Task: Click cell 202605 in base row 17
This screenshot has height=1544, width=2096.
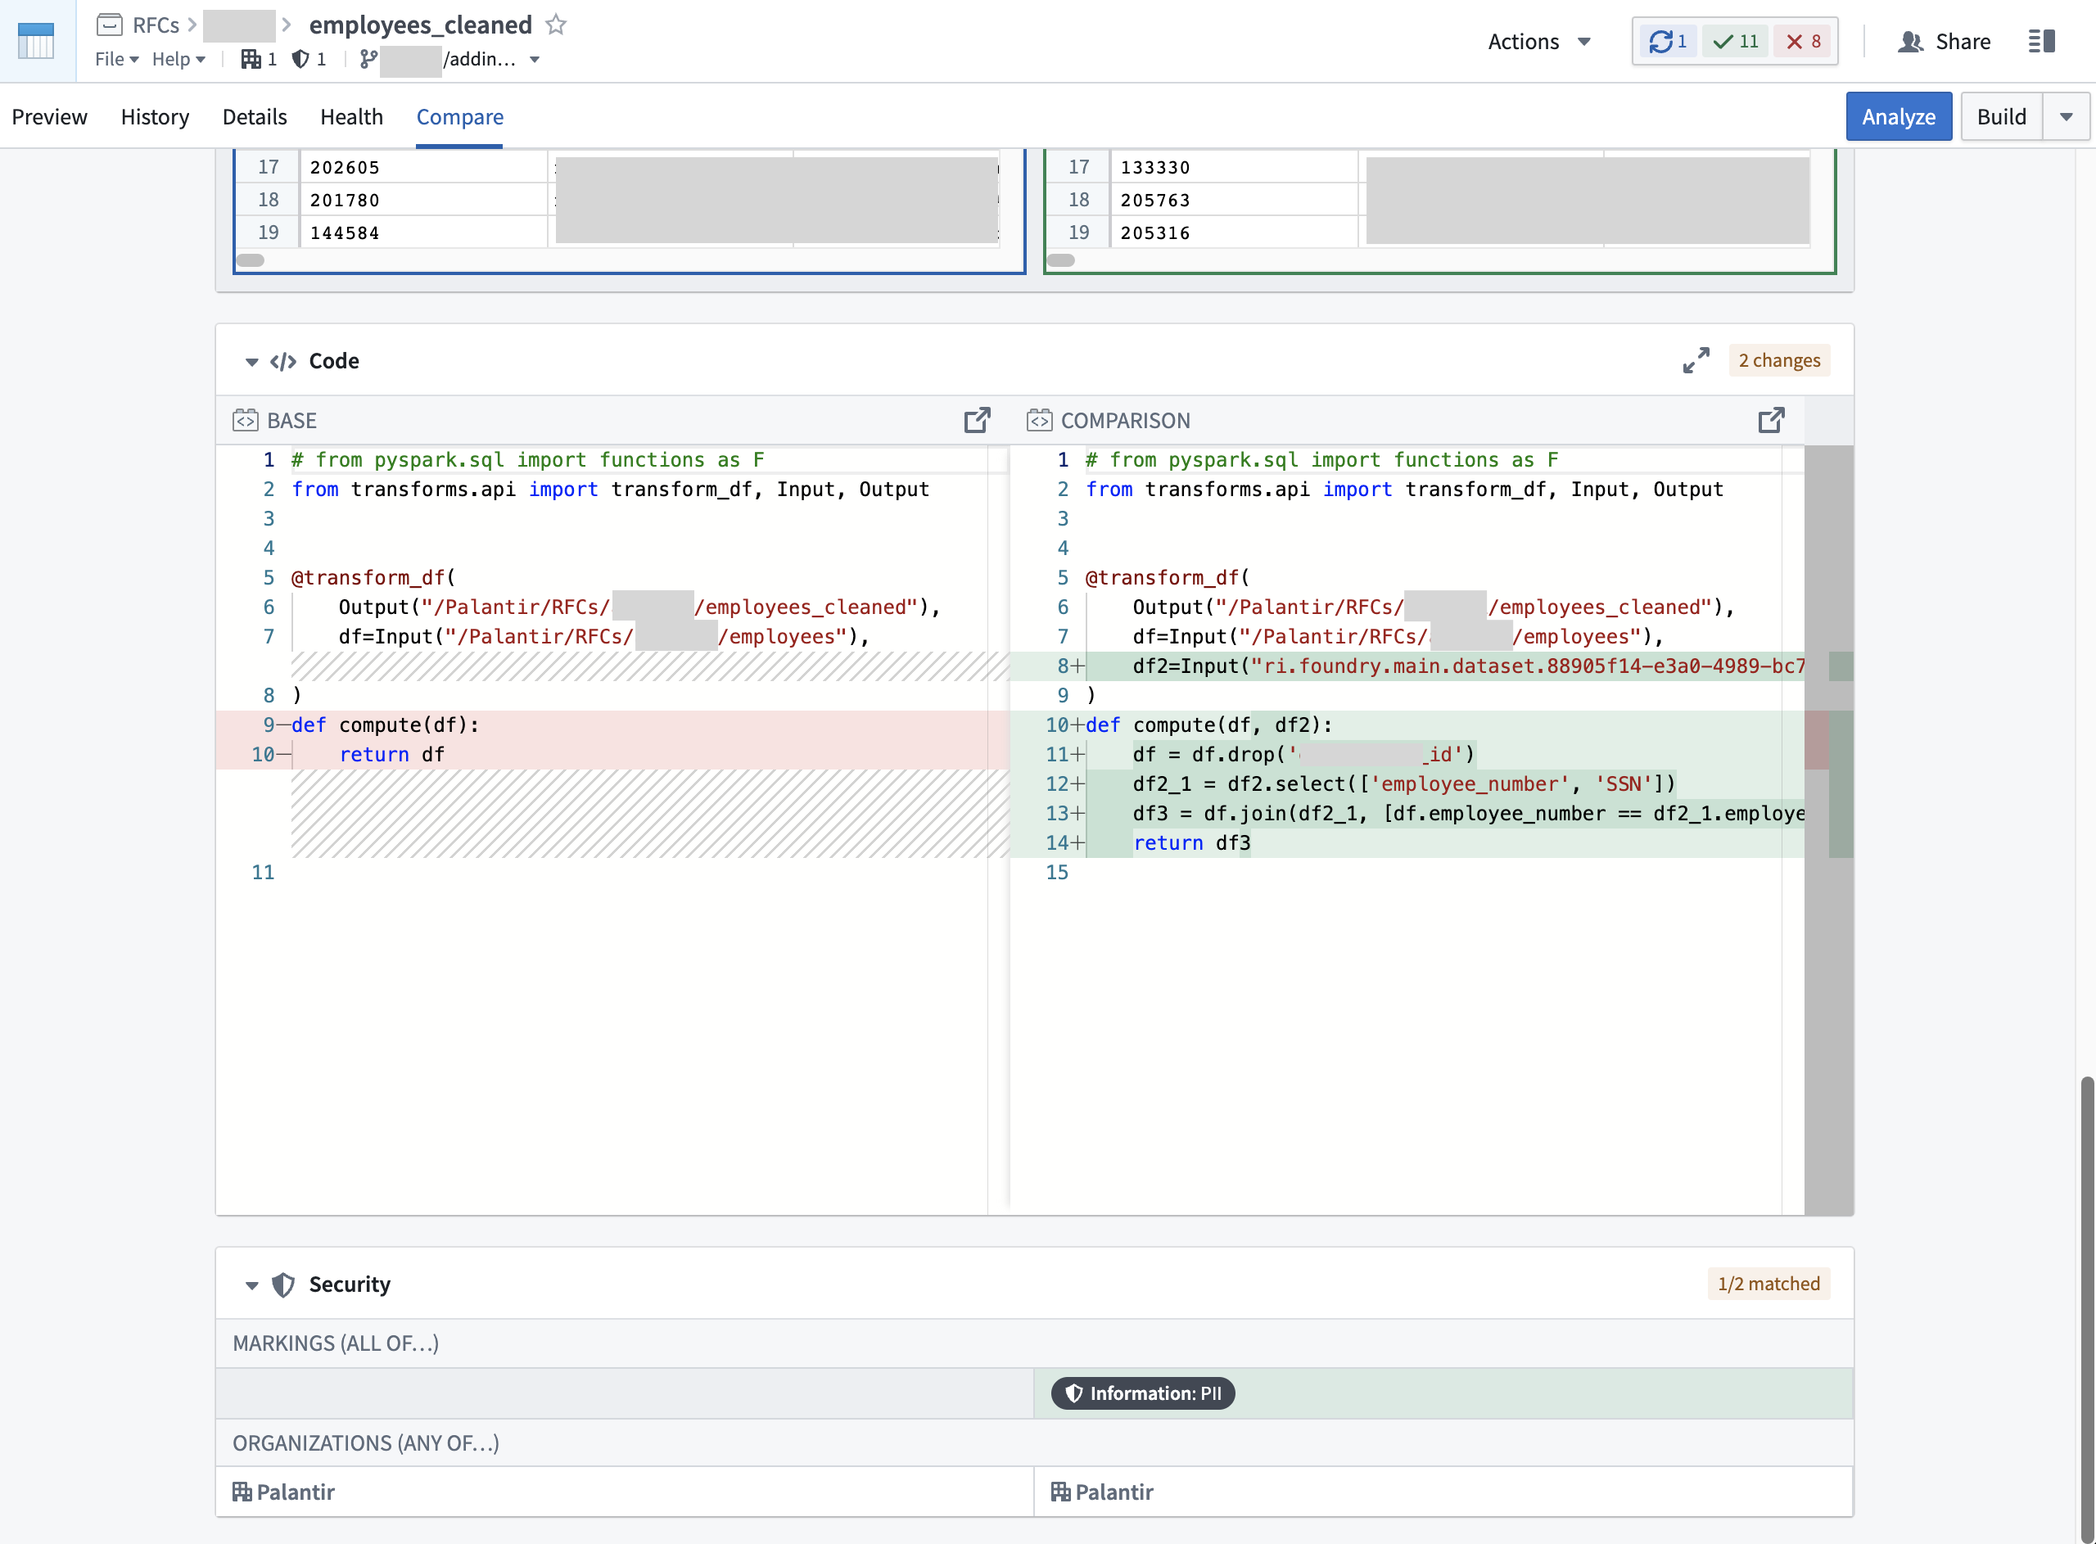Action: (x=423, y=167)
